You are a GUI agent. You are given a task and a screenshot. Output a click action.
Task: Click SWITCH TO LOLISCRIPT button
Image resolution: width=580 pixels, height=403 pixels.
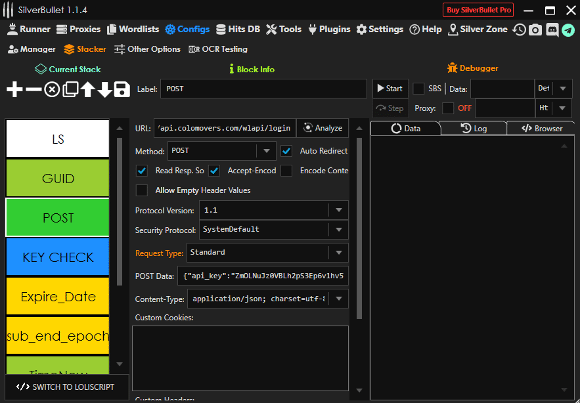click(x=66, y=387)
